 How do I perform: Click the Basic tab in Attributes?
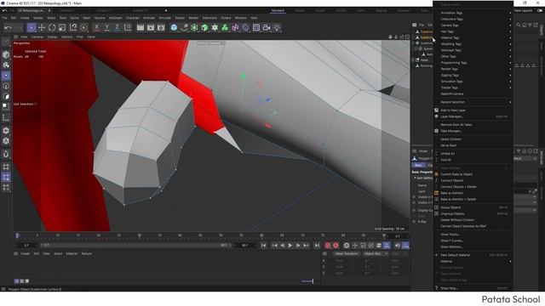(418, 165)
